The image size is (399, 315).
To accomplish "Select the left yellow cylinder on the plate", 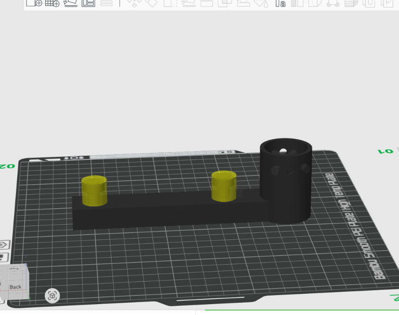I will [x=94, y=191].
